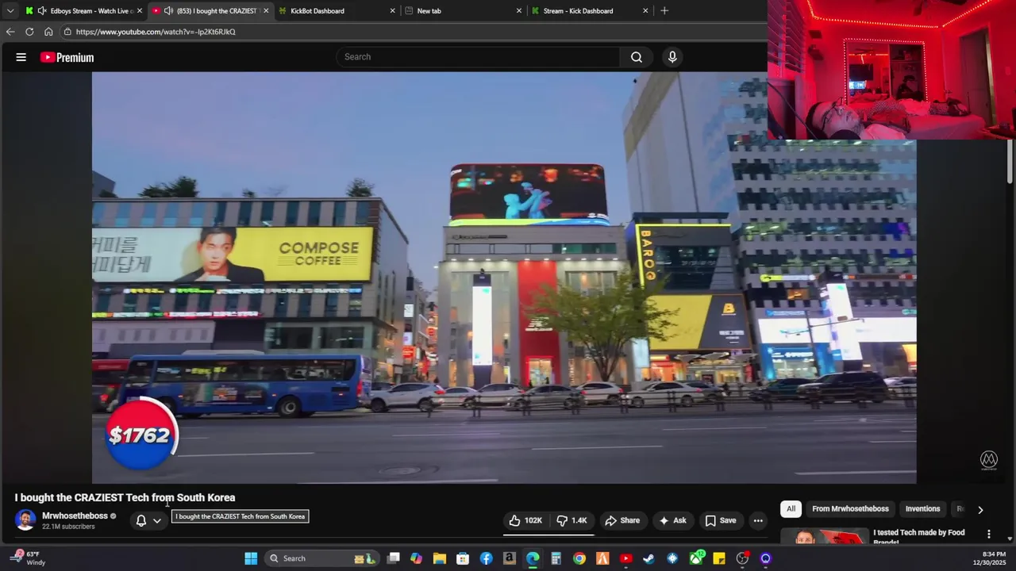Like the video with 102K thumbs up
The width and height of the screenshot is (1016, 571).
(x=525, y=520)
